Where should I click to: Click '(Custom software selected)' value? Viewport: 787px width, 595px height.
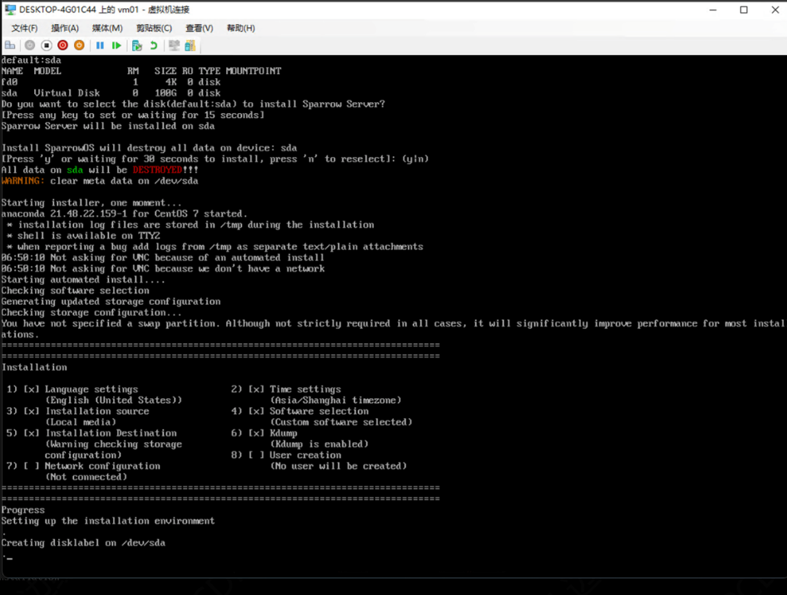coord(342,423)
